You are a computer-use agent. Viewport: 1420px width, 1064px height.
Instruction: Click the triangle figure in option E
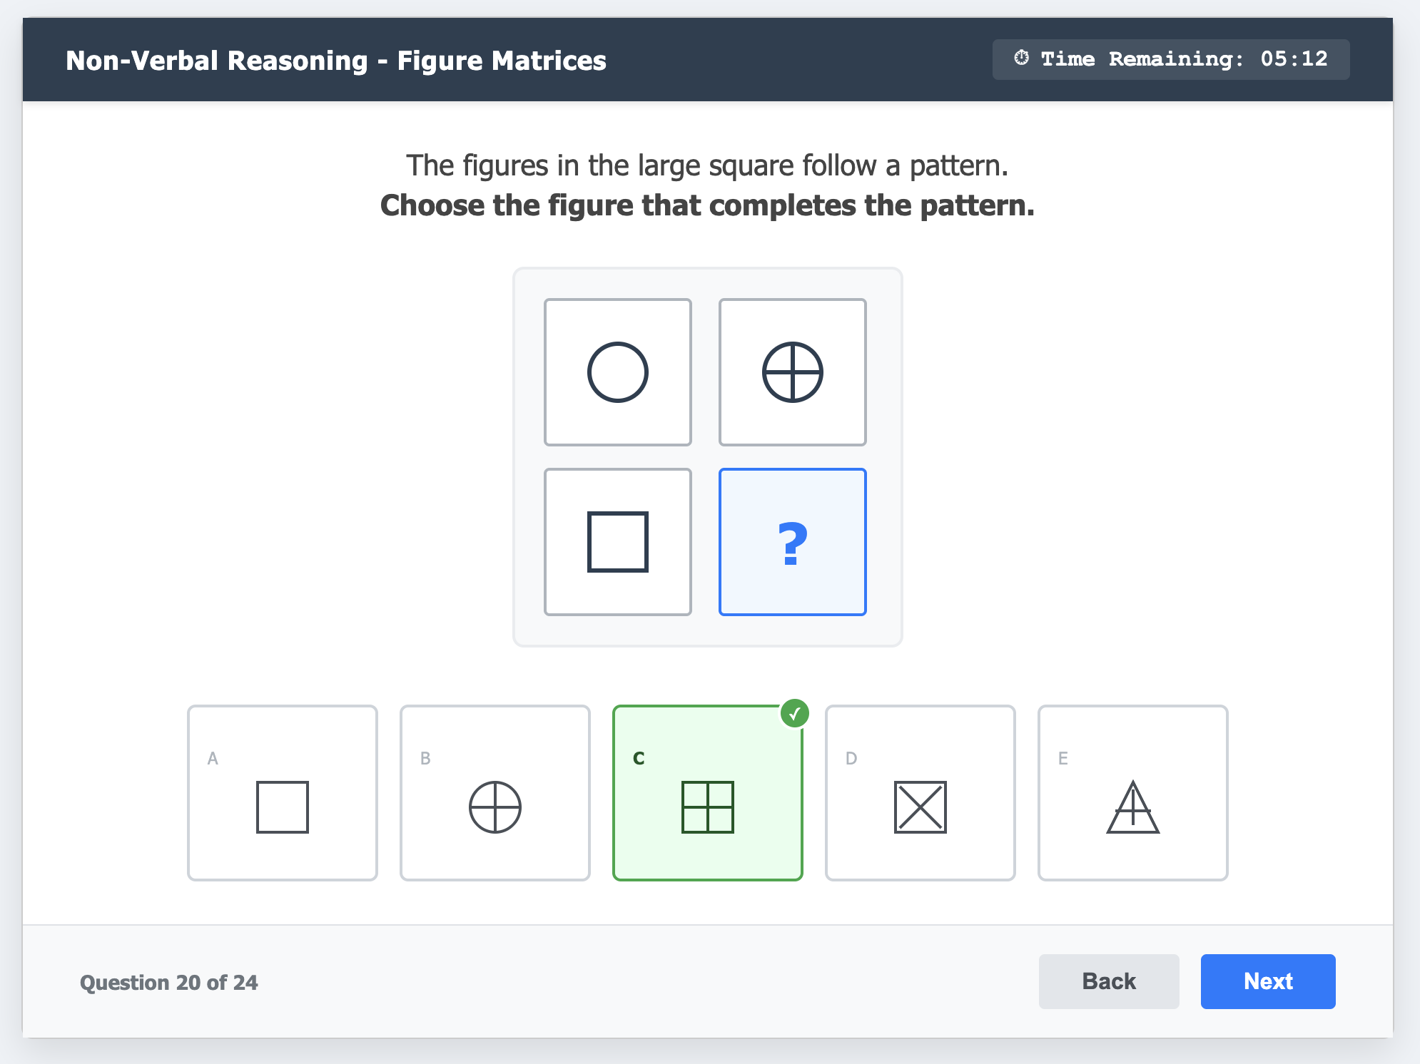[x=1132, y=808]
